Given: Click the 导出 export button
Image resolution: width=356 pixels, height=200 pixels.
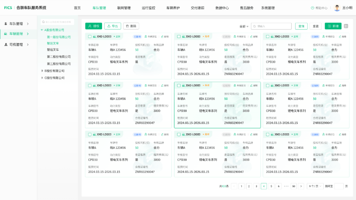Looking at the screenshot, I should [x=113, y=26].
